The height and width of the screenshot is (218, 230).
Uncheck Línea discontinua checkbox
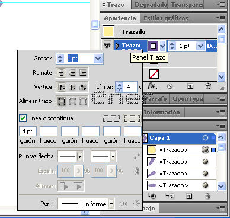pyautogui.click(x=23, y=118)
